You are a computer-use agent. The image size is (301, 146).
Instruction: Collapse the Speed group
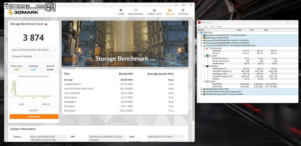(205, 81)
